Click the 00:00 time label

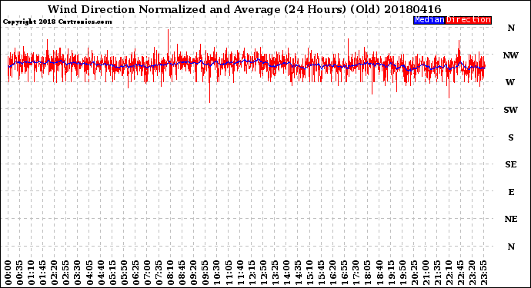click(x=8, y=273)
